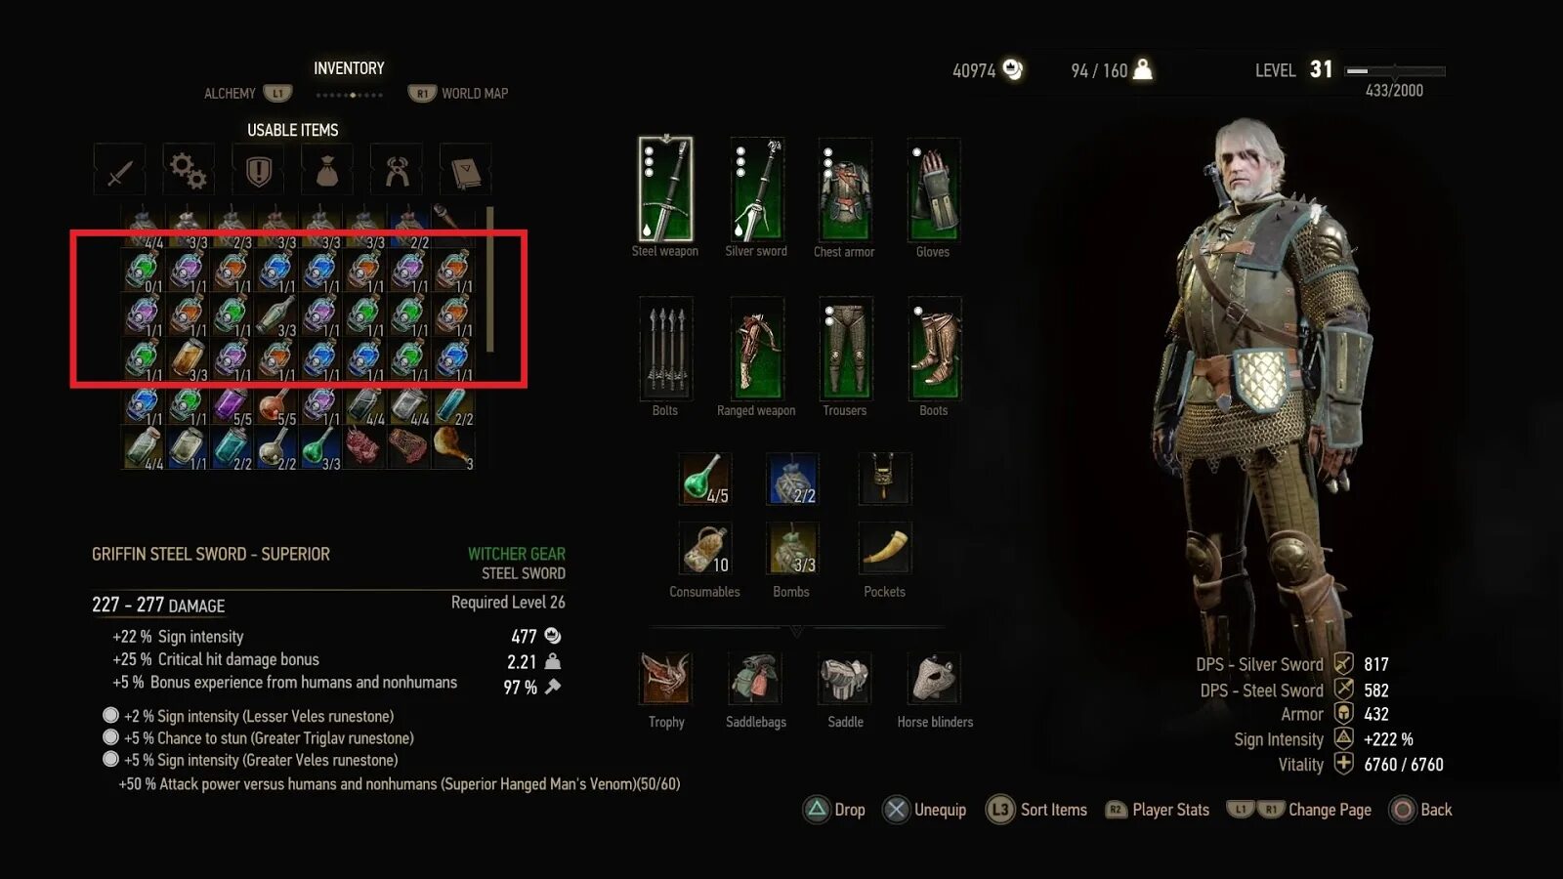Screen dimensions: 1563x879
Task: Click the level experience progress bar
Action: [x=1395, y=70]
